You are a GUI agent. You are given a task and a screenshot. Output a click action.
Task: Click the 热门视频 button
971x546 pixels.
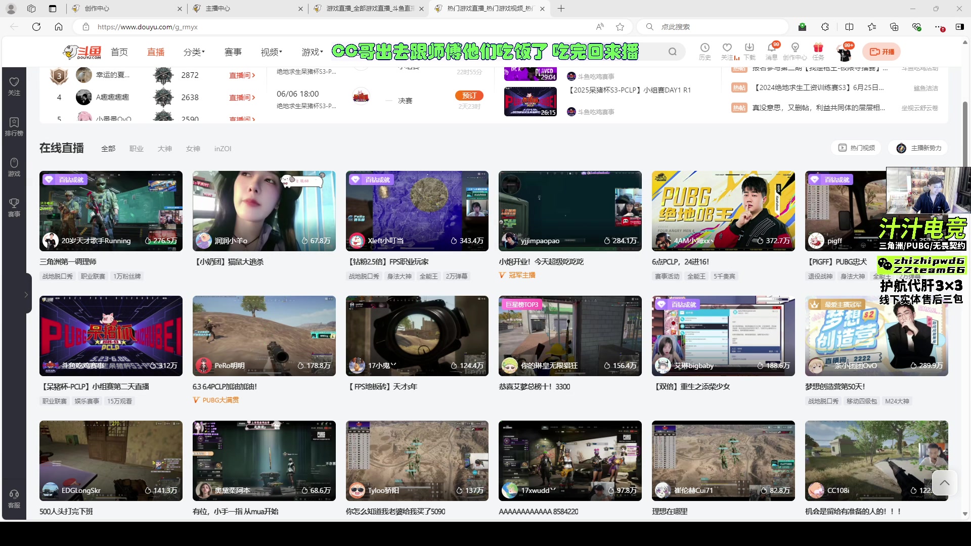click(x=856, y=148)
